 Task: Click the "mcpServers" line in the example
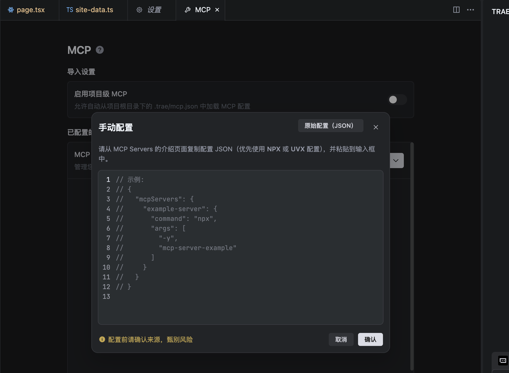(155, 199)
